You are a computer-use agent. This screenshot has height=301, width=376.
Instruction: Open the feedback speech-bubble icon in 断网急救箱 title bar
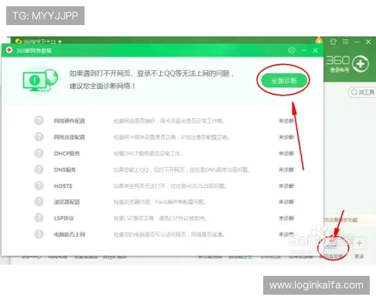pyautogui.click(x=291, y=50)
